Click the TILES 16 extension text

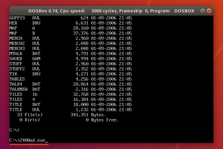tap(35, 95)
